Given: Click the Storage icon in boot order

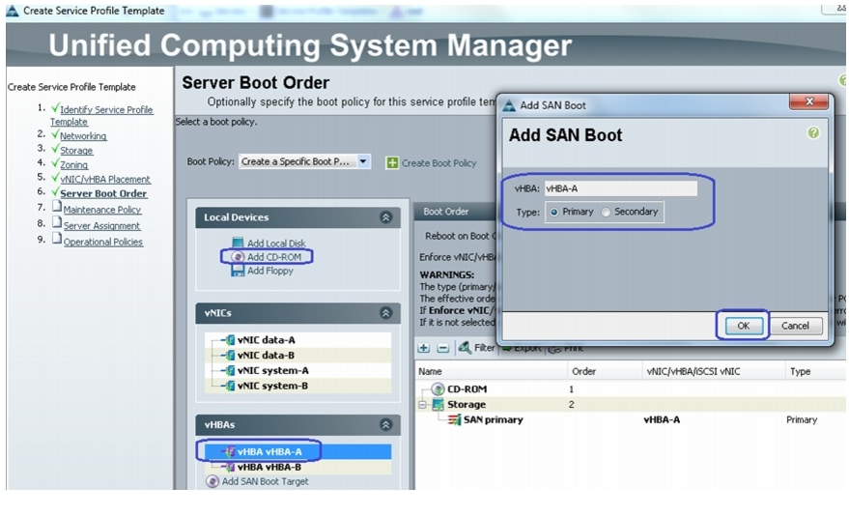Looking at the screenshot, I should [439, 404].
